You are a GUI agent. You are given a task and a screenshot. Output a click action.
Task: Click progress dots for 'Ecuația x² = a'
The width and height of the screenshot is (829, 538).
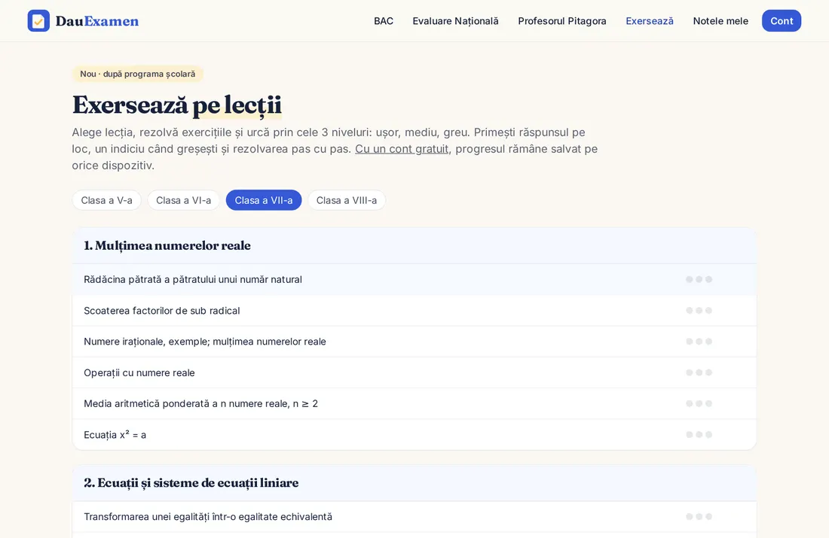(699, 434)
